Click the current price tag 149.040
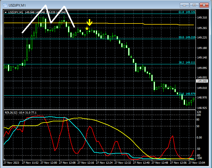Viewport: 212px width, 168px height. coord(202,81)
